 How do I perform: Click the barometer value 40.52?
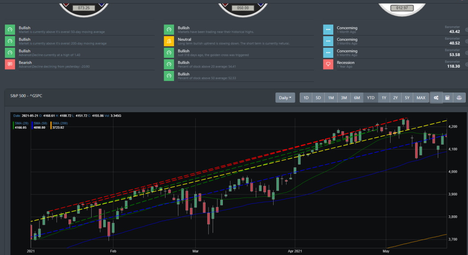point(454,43)
